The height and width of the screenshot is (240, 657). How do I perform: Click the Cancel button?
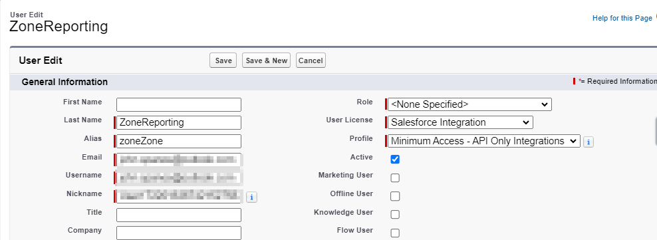311,60
